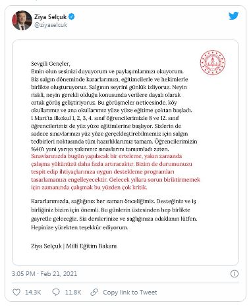The width and height of the screenshot is (251, 307).
Task: Click the Milli Eğitim Bakanı signature line
Action: click(74, 246)
